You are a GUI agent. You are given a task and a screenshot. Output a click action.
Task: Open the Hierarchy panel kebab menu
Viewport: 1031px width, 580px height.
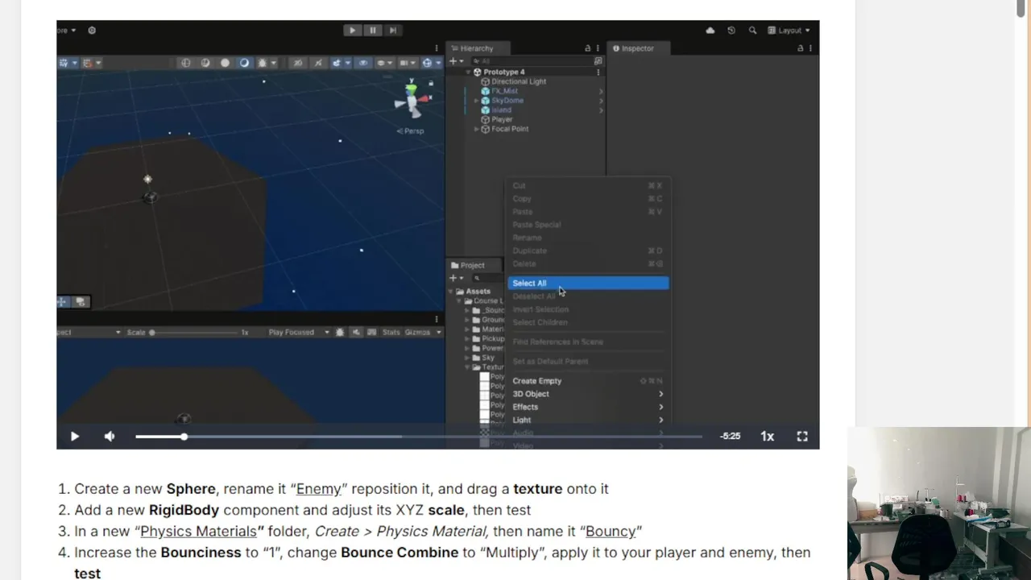598,48
